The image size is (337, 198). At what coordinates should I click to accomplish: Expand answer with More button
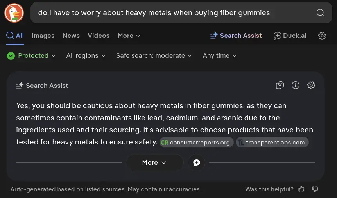point(154,162)
